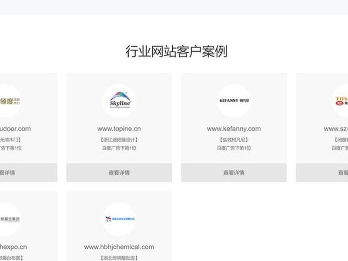Screen dimensions: 348x261
Task: Click 【浙江遮阳篷设计】 keyword text
Action: coord(119,140)
